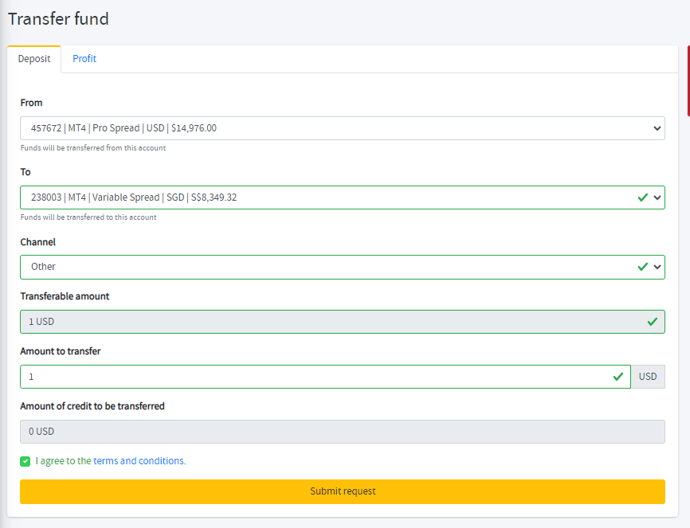Focus the Amount to transfer input field
Viewport: 690px width, 528px height.
pos(325,377)
